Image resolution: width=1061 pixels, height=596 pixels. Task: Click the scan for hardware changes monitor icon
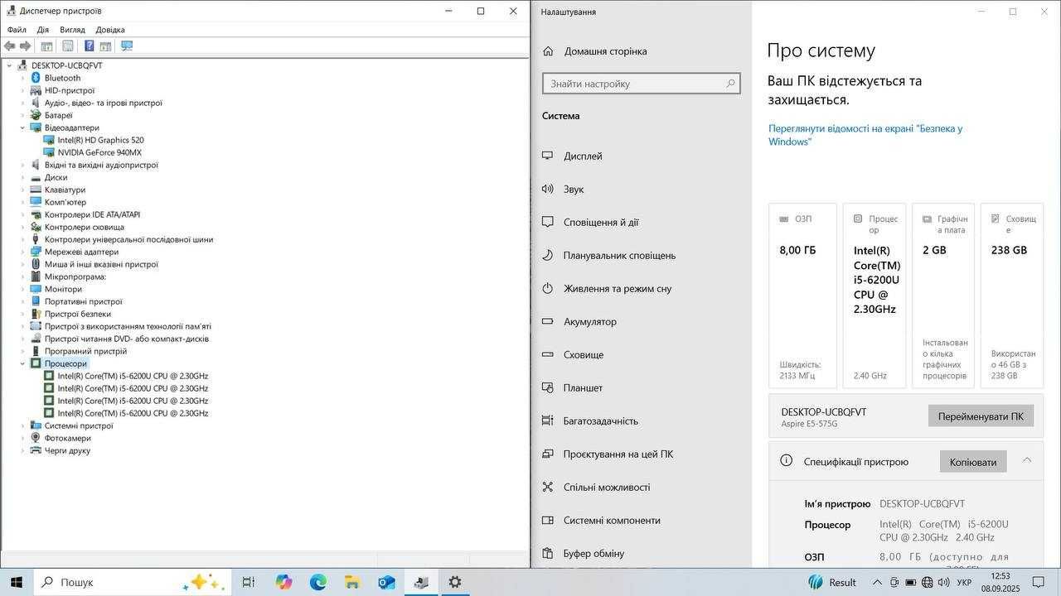pos(127,46)
